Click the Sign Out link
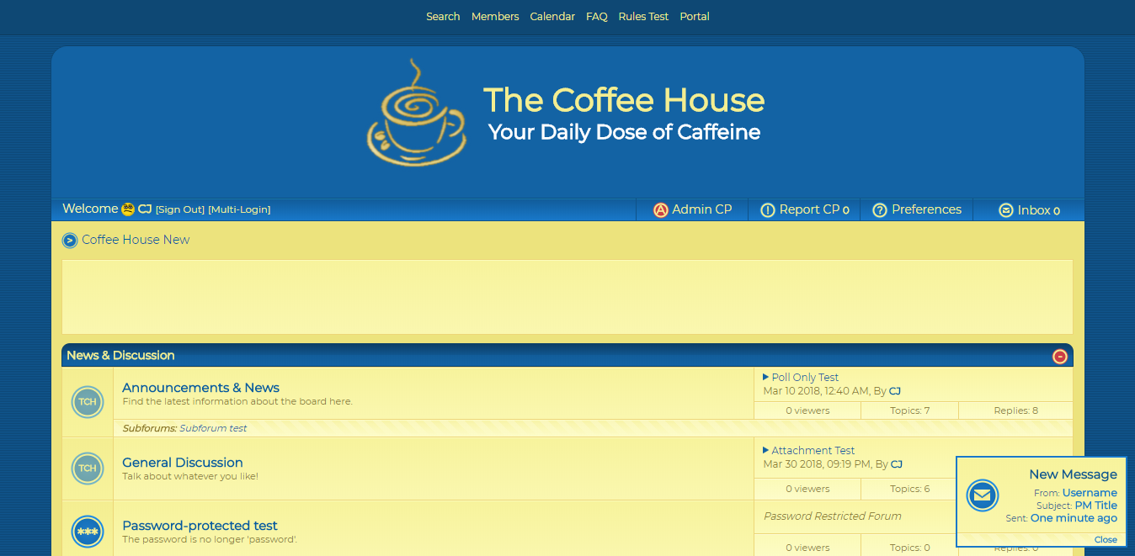Viewport: 1135px width, 556px height. point(180,209)
